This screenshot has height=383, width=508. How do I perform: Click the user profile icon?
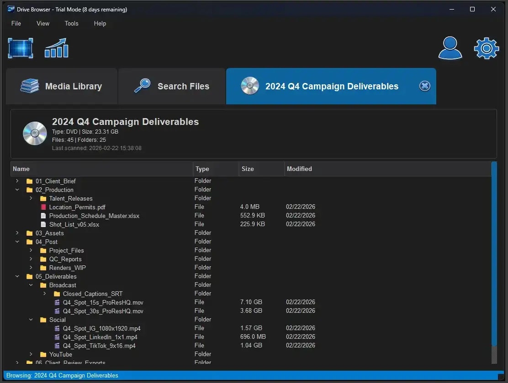tap(450, 48)
